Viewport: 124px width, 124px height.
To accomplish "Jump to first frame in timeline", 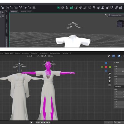I will (x=37, y=122).
